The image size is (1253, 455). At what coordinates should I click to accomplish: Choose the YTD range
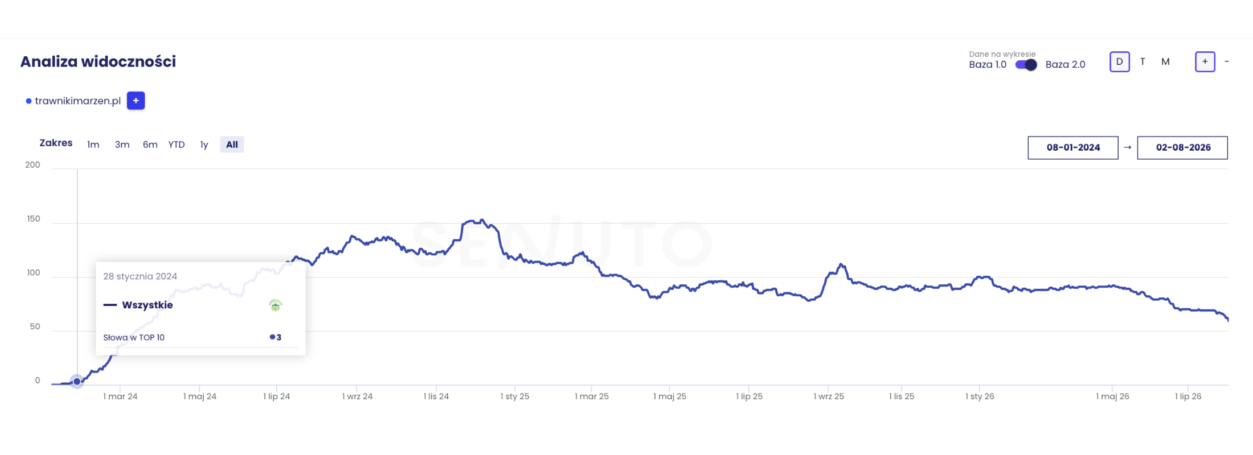pos(177,144)
